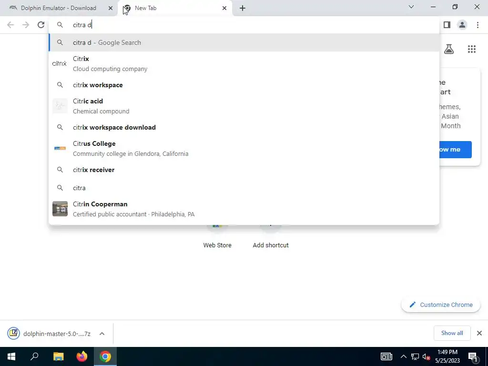Open Chrome three-dot menu
488x366 pixels.
click(478, 25)
